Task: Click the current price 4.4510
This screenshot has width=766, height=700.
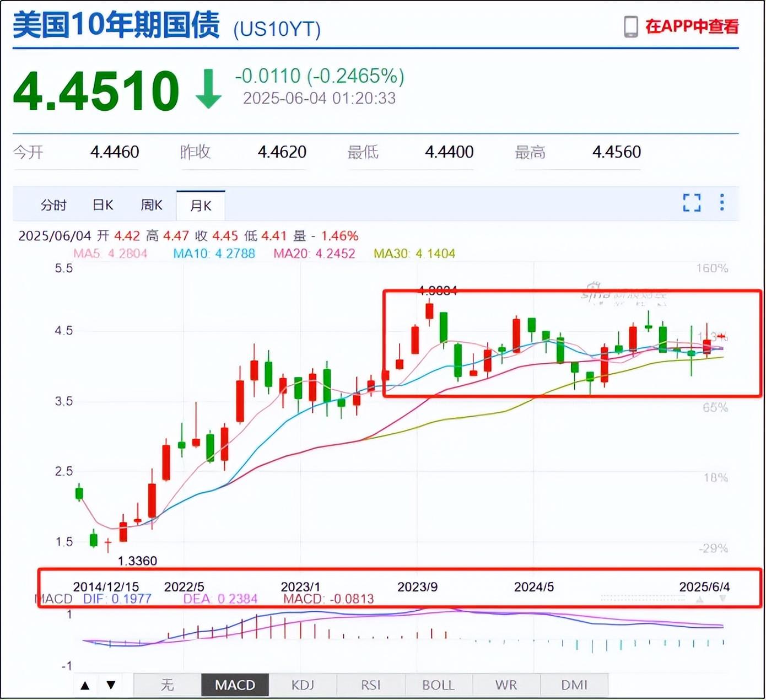Action: (x=96, y=91)
